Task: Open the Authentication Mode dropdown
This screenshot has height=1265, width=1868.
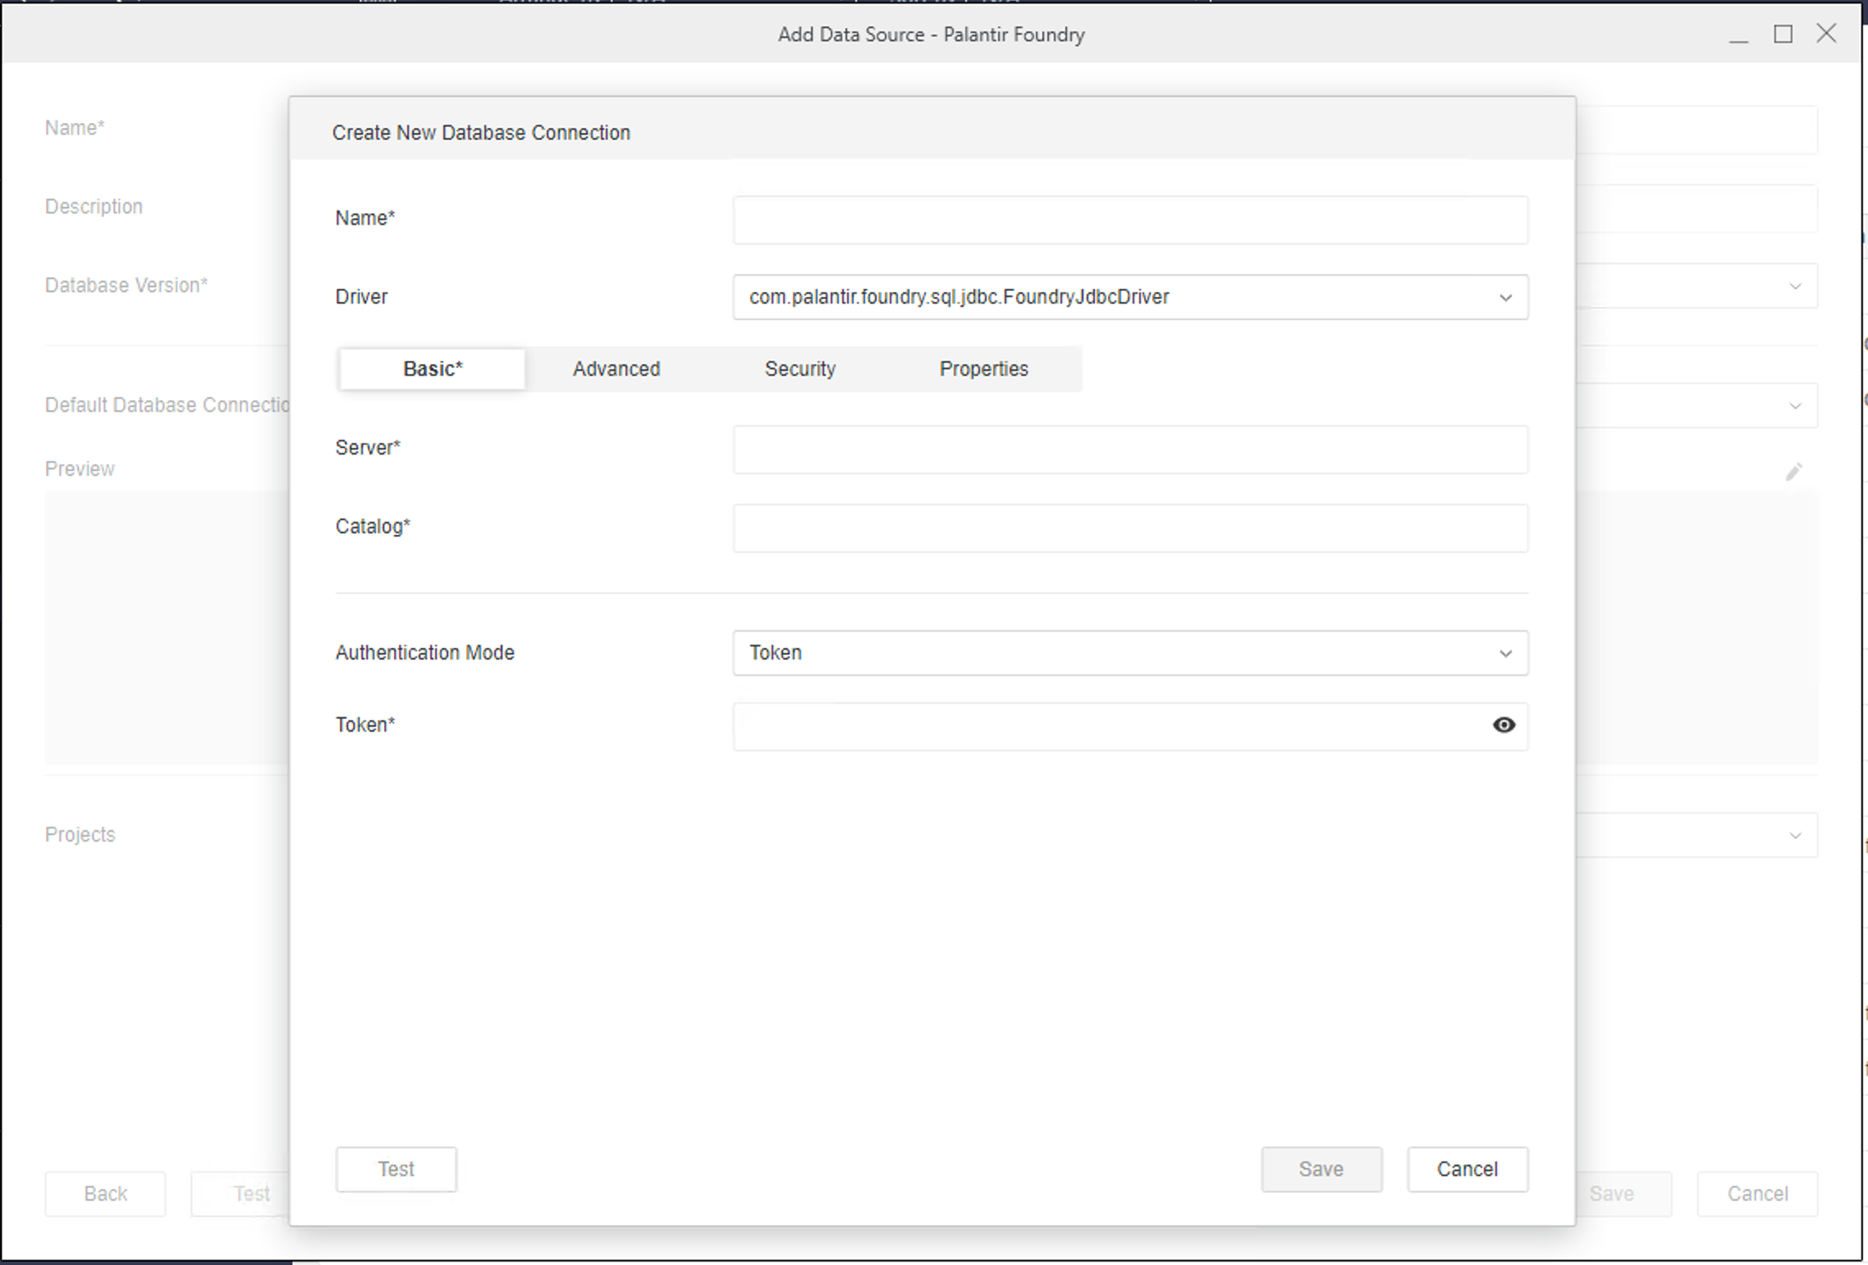Action: (1130, 653)
